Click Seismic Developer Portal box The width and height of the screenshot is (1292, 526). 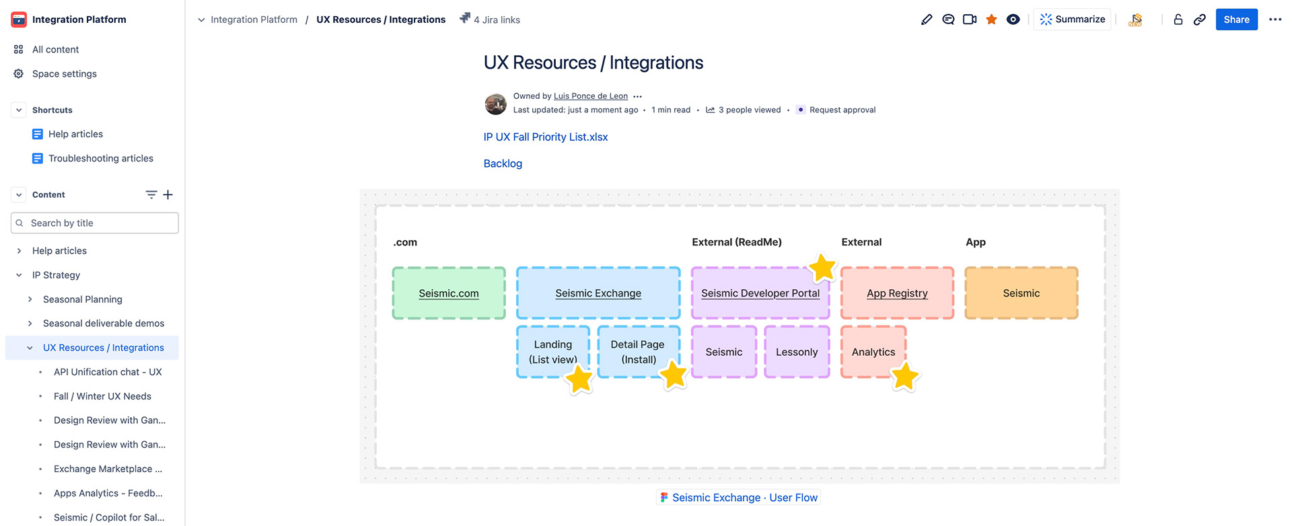(760, 293)
